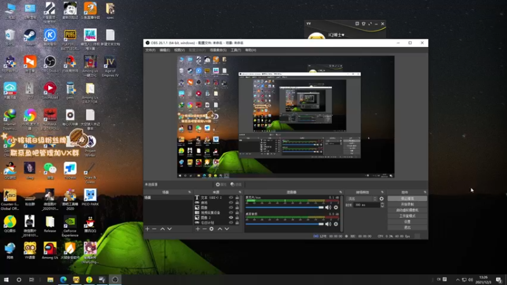This screenshot has width=507, height=285.
Task: Open the Release folder on desktop
Action: coord(50,224)
